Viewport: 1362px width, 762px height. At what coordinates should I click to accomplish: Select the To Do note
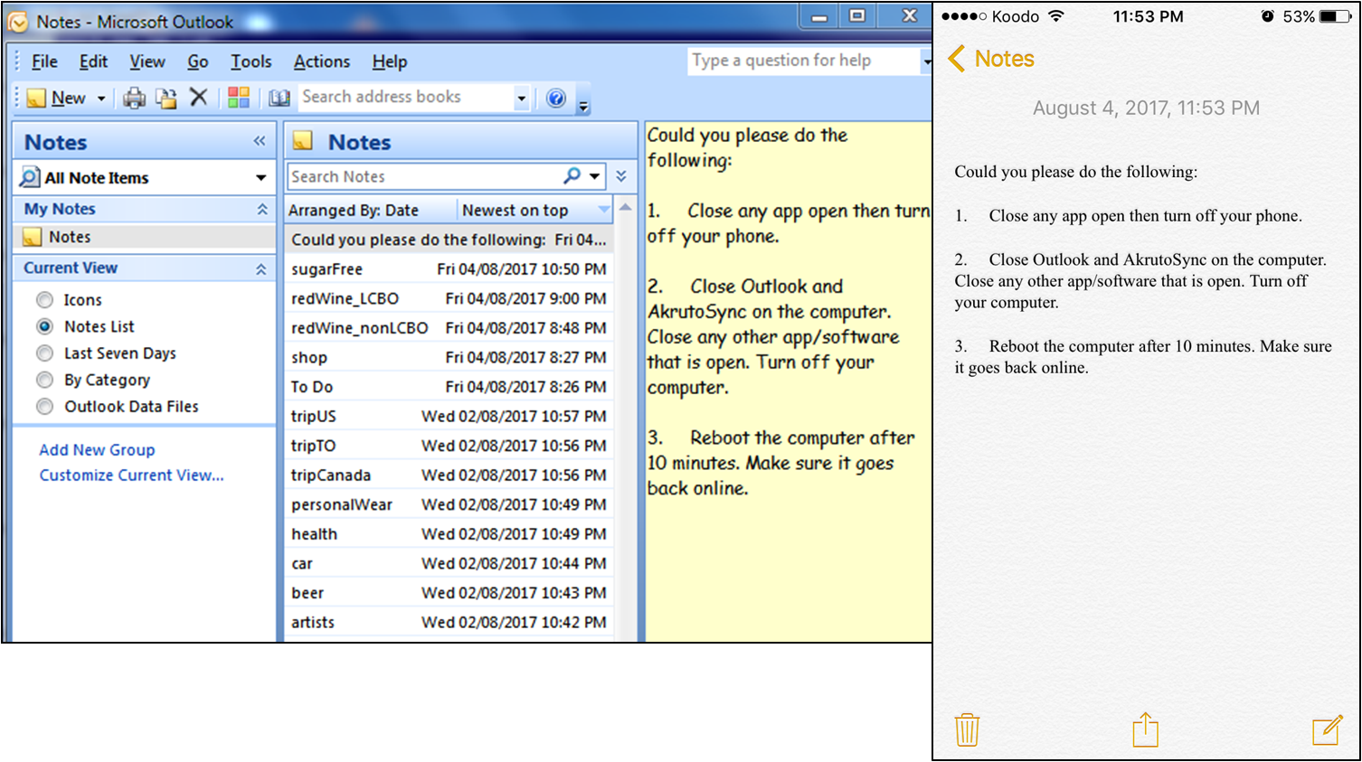click(449, 387)
